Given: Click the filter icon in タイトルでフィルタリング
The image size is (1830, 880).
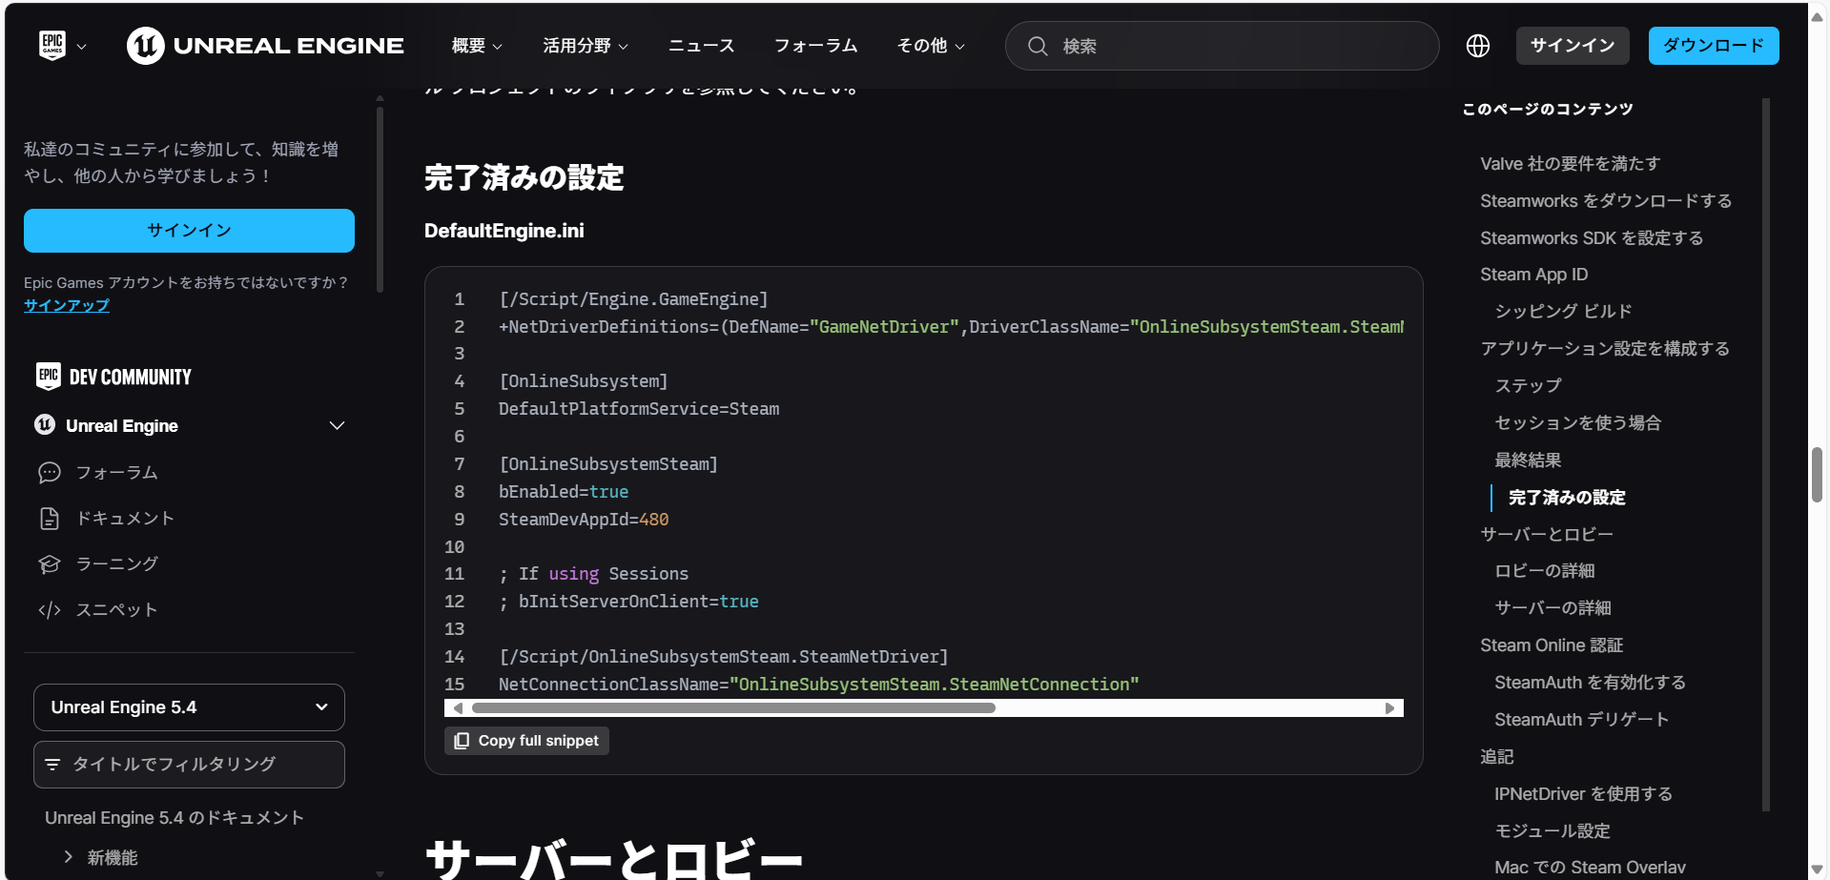Looking at the screenshot, I should [52, 765].
